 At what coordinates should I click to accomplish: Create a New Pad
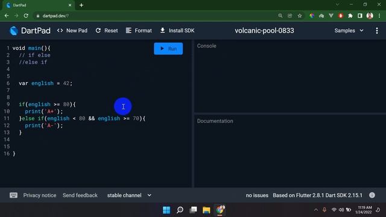(x=72, y=31)
